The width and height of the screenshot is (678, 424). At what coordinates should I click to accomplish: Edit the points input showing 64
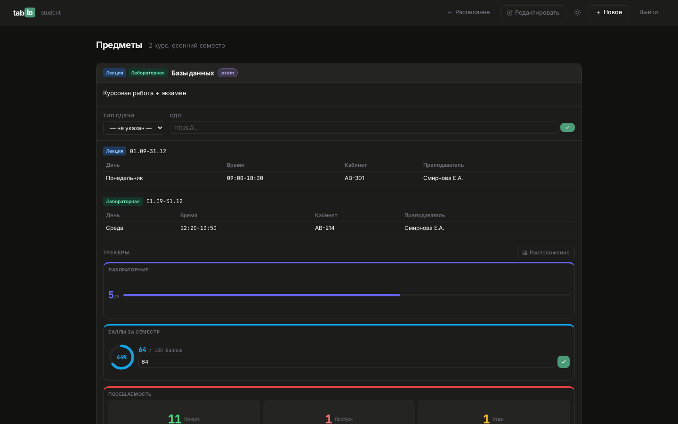347,362
